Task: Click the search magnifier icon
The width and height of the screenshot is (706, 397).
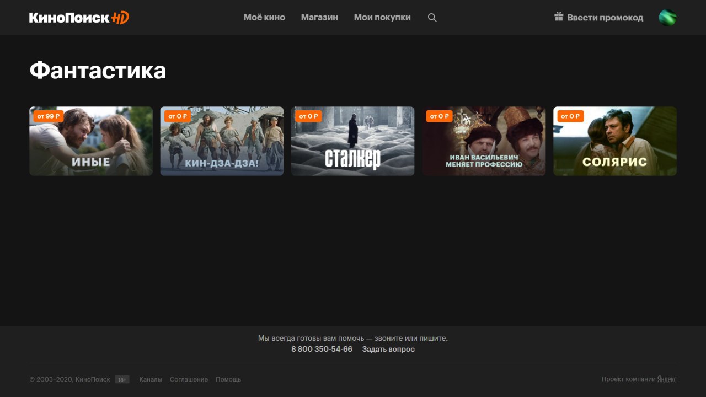Action: coord(432,18)
